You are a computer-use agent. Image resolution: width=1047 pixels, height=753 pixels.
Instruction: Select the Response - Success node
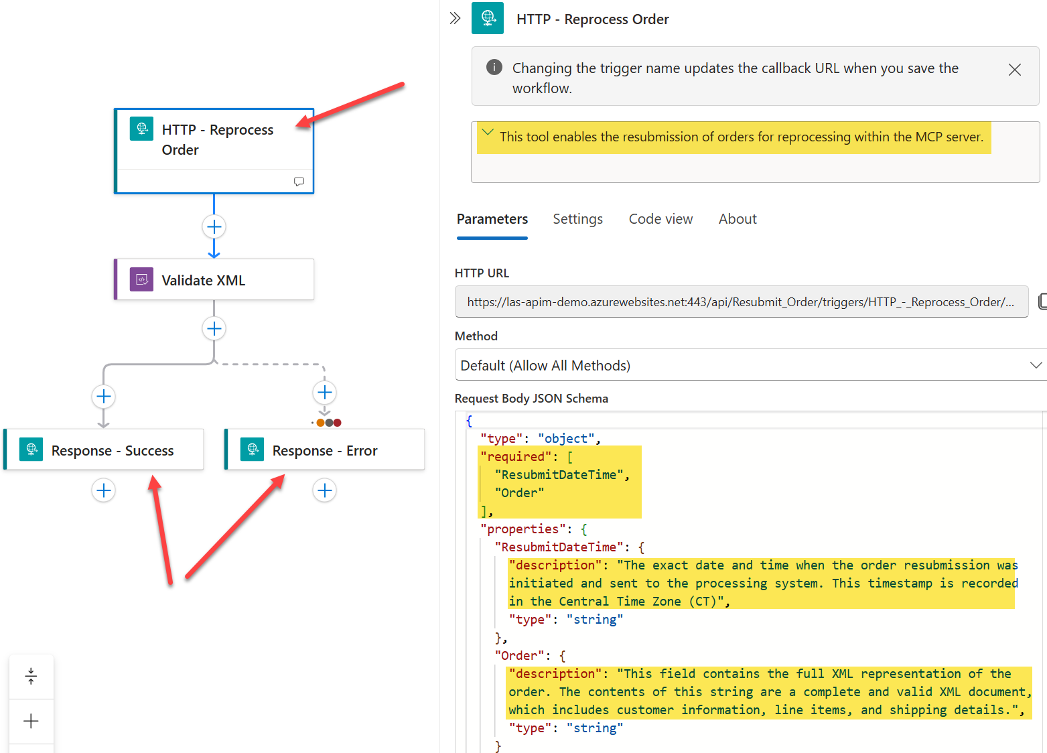pos(104,450)
